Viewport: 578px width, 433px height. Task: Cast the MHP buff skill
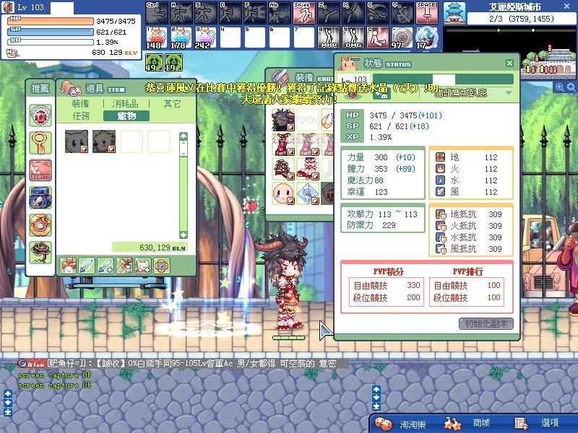click(329, 38)
